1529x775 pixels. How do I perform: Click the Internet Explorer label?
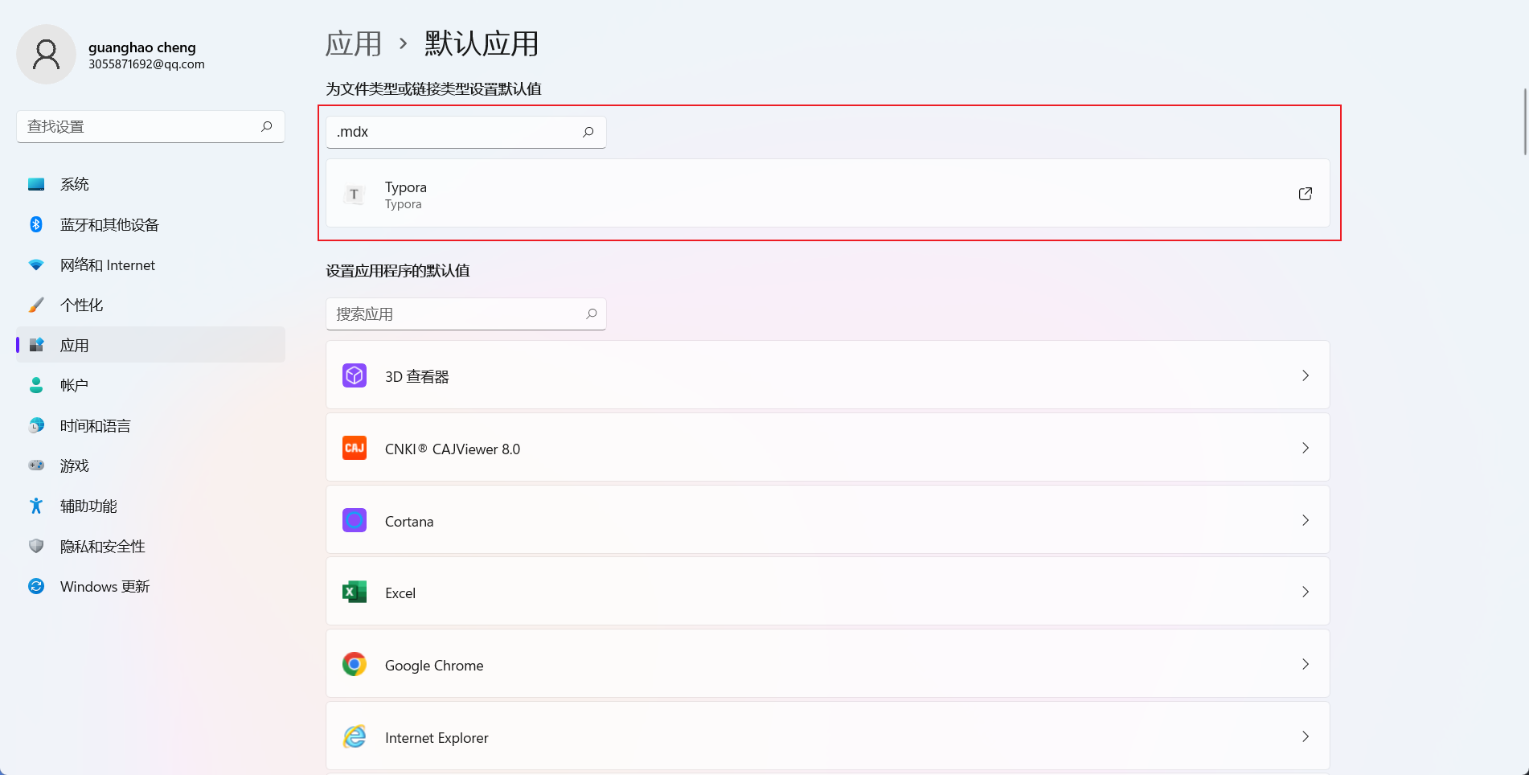(437, 737)
